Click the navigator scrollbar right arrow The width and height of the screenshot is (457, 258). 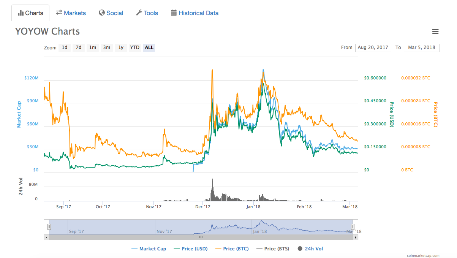pos(356,237)
